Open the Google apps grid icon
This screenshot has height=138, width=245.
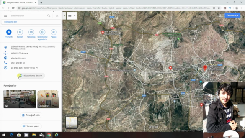coord(220,15)
